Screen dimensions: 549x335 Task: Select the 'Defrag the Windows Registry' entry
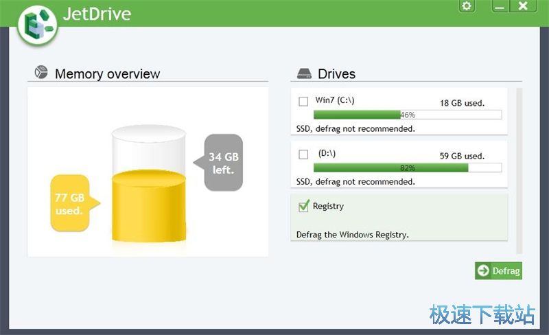click(x=353, y=234)
